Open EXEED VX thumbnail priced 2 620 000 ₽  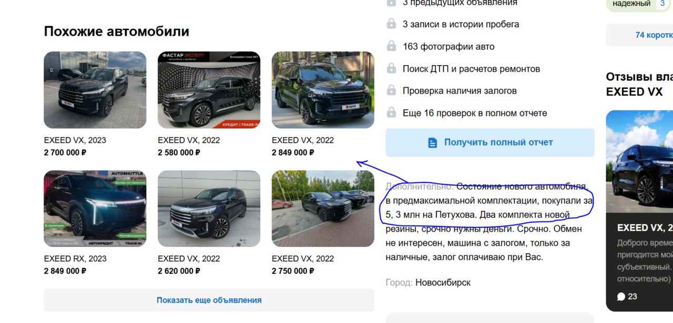point(209,209)
